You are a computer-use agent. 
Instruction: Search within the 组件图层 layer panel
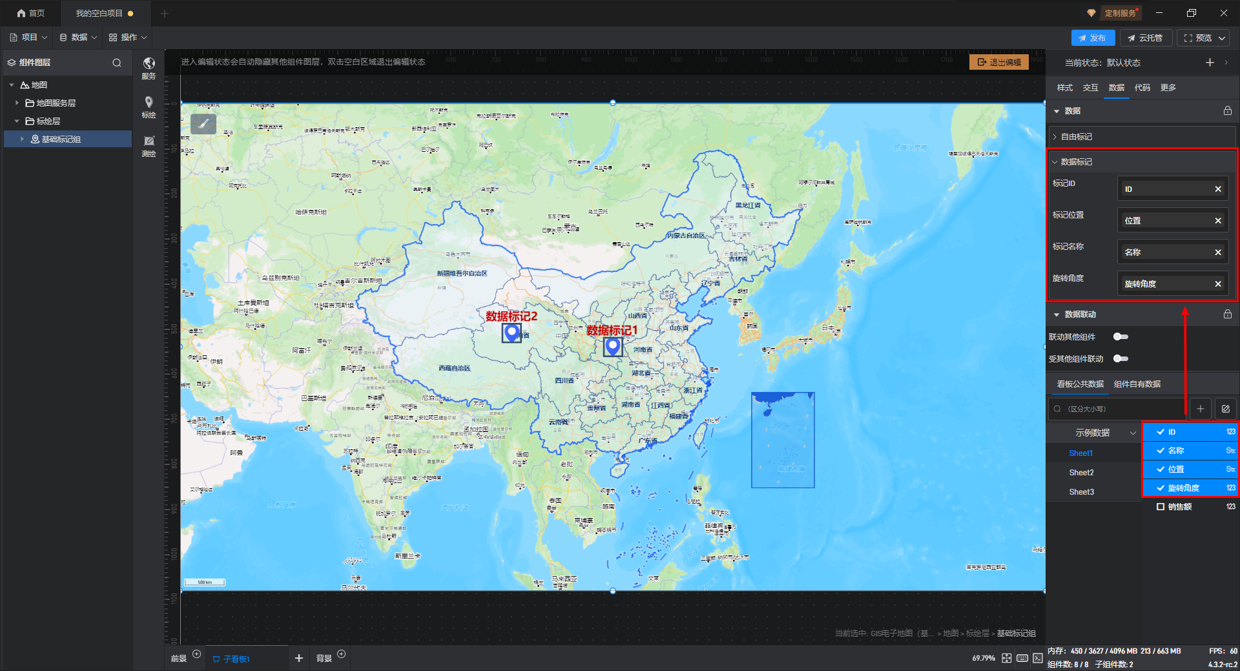click(x=117, y=63)
